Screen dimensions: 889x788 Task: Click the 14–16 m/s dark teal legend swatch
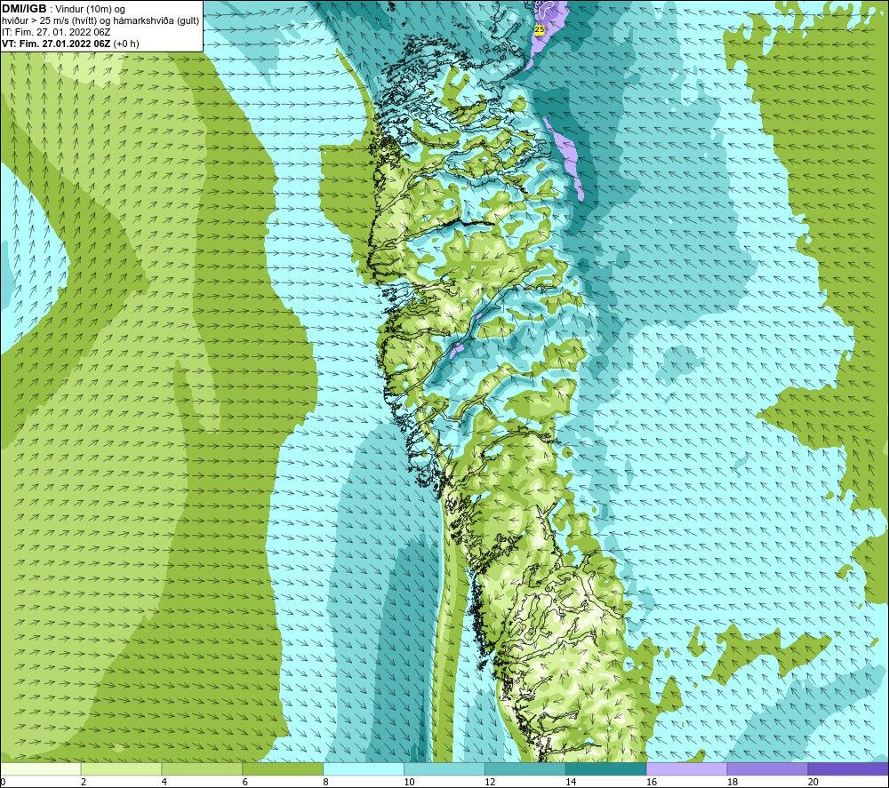(x=606, y=768)
